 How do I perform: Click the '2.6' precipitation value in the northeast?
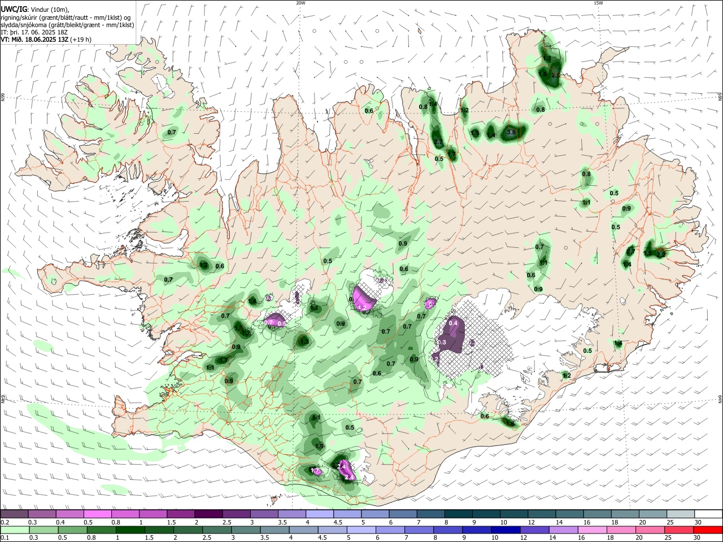pos(555,75)
